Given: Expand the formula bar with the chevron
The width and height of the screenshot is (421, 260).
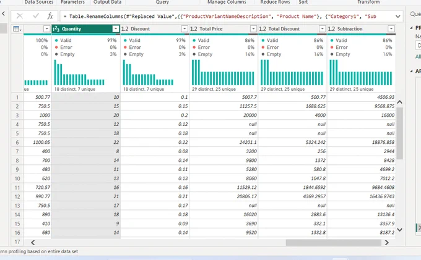Looking at the screenshot, I should [397, 16].
